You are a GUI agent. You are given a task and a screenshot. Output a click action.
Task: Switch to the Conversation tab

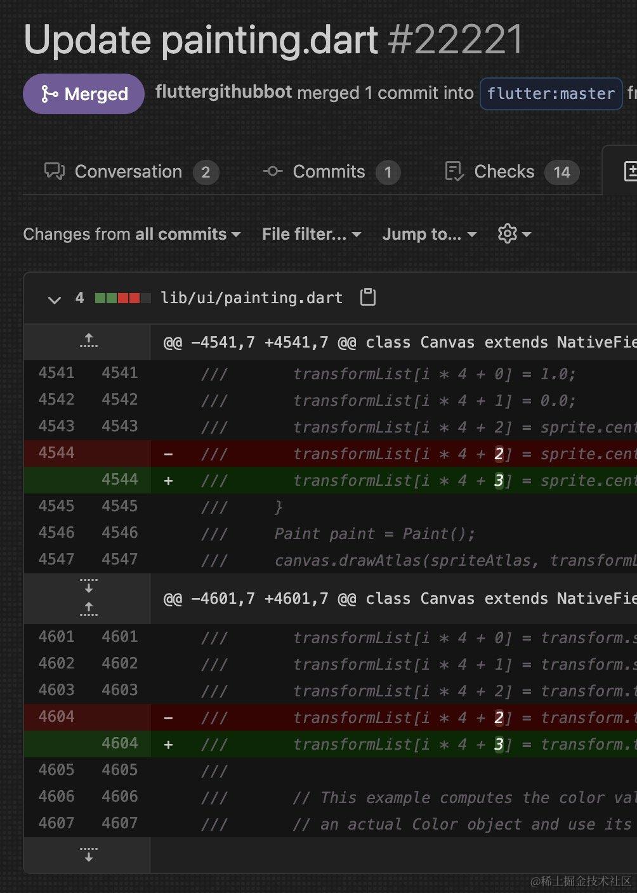click(131, 172)
